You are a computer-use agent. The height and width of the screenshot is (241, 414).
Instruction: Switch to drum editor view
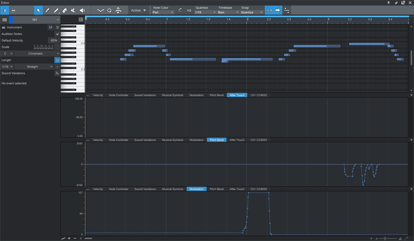[x=13, y=10]
